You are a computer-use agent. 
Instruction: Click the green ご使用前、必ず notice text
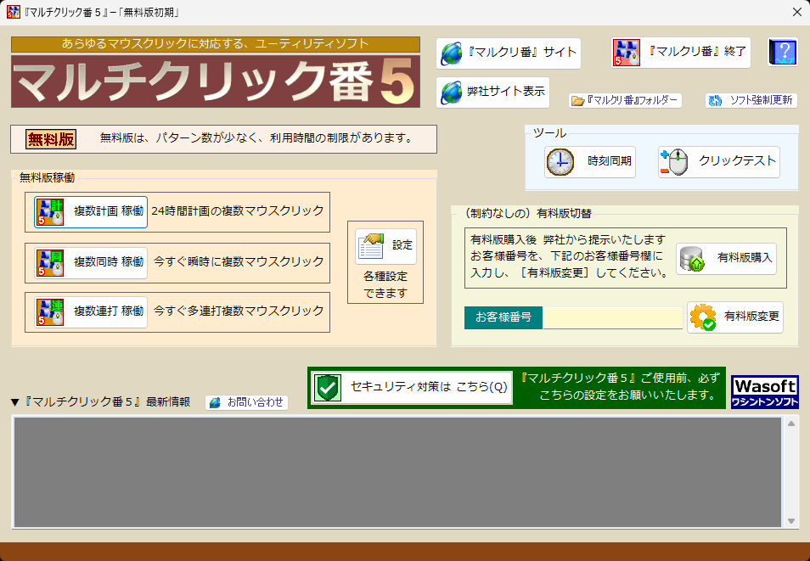click(x=620, y=387)
